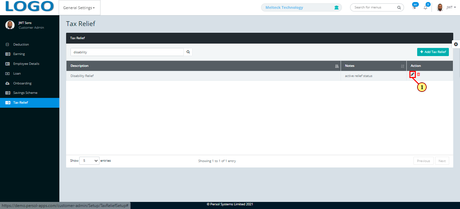Click the bank icon beside Melteck Technology
The width and height of the screenshot is (460, 209).
point(336,7)
